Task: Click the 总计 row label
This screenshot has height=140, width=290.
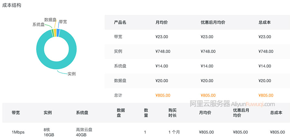Action: coord(118,95)
